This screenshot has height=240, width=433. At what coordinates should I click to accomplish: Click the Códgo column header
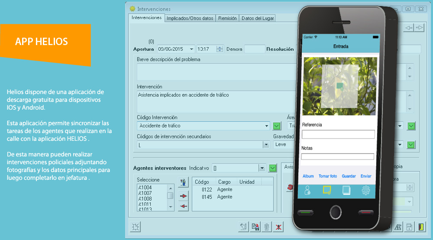(202, 182)
